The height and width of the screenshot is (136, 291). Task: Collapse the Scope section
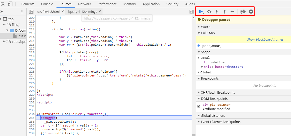(199, 52)
